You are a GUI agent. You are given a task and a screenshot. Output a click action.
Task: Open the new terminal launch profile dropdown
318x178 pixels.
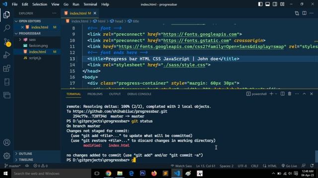click(276, 94)
